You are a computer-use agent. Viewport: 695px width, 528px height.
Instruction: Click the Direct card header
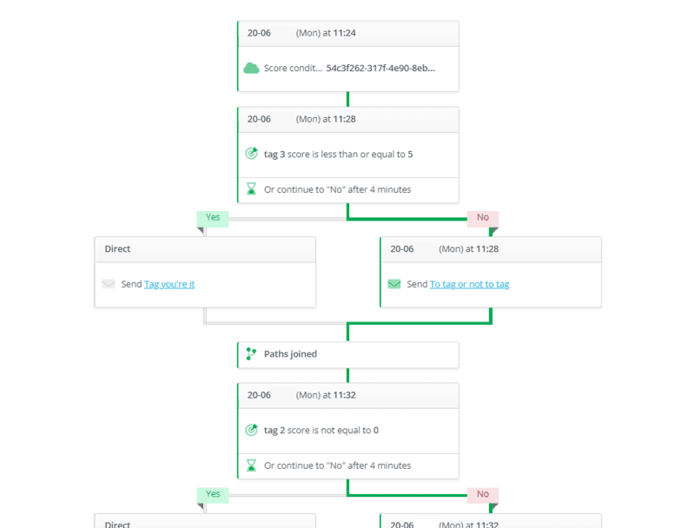(205, 249)
